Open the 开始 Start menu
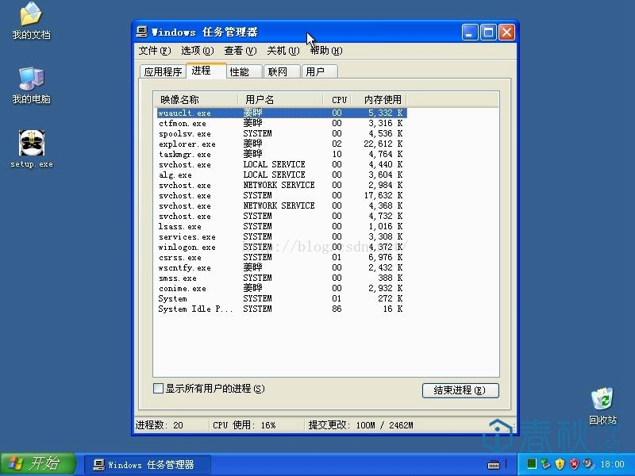The image size is (635, 476). point(38,464)
